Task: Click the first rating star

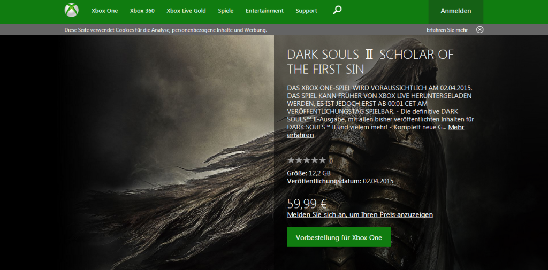Action: pos(291,160)
